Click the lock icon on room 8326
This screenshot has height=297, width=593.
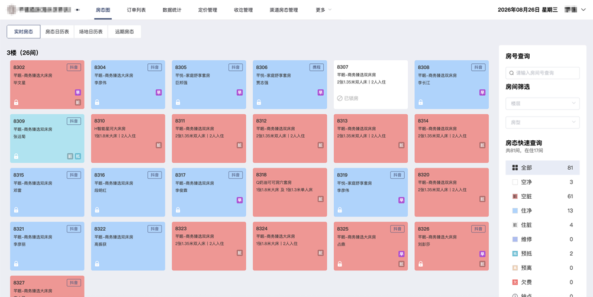click(421, 264)
